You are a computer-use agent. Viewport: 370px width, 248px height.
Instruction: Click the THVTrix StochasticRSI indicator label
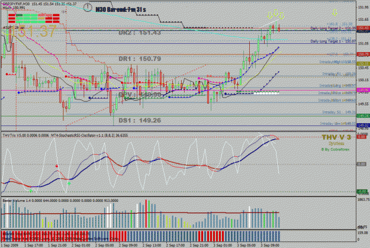[x=65, y=136]
